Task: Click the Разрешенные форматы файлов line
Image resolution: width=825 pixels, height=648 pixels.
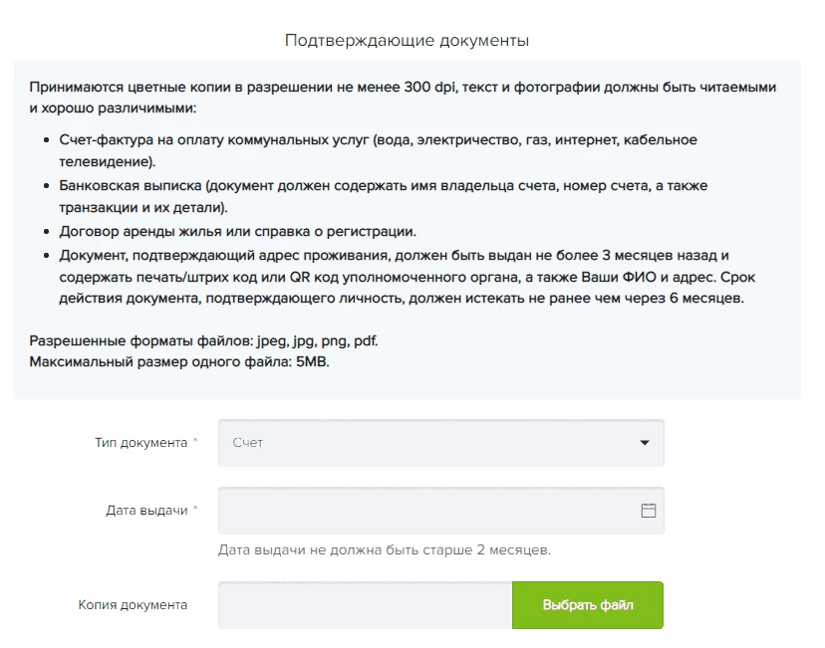Action: point(203,340)
